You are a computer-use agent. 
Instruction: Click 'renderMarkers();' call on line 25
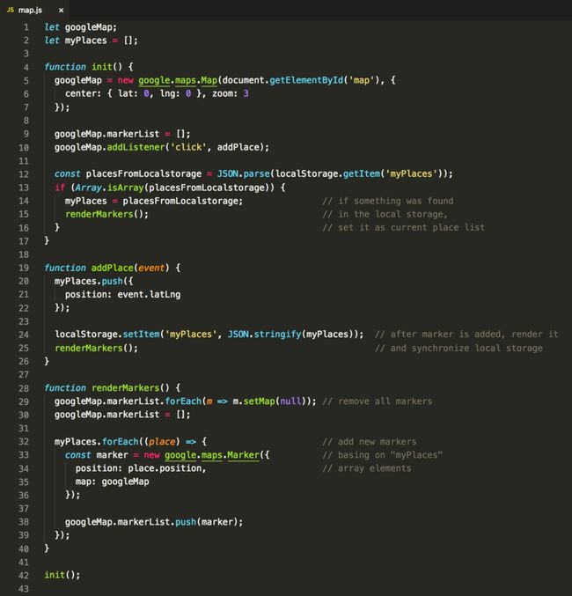coord(96,348)
